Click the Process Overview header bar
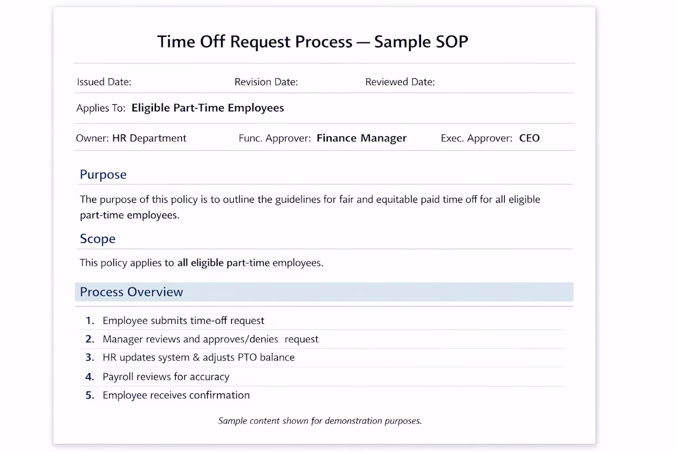The width and height of the screenshot is (678, 452). pos(324,292)
